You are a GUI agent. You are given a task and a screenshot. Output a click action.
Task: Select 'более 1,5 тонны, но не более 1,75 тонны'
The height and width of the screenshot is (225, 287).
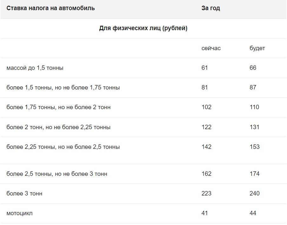[63, 88]
